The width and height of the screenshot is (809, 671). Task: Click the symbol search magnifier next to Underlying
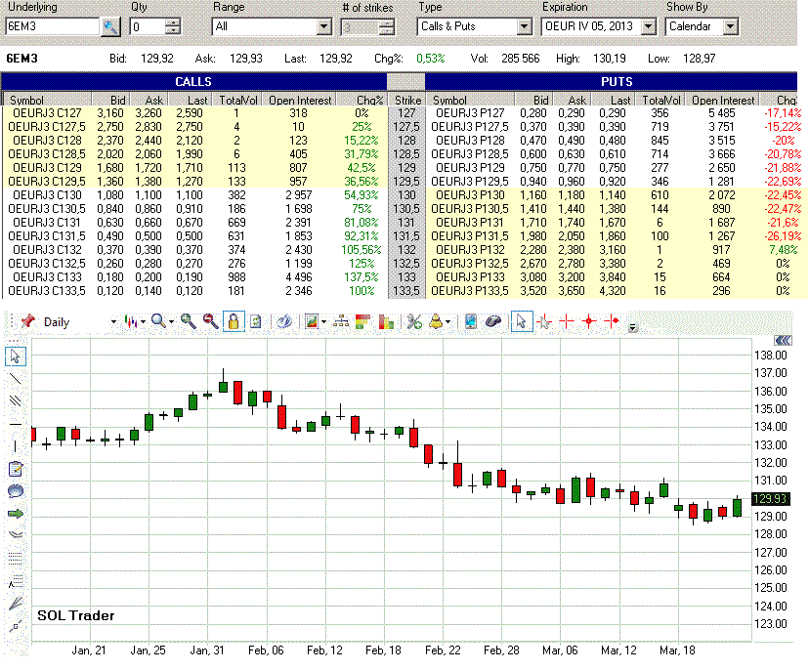pyautogui.click(x=110, y=26)
